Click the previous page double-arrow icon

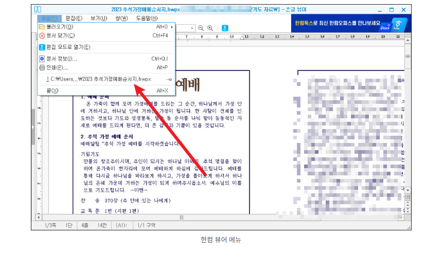[408, 203]
